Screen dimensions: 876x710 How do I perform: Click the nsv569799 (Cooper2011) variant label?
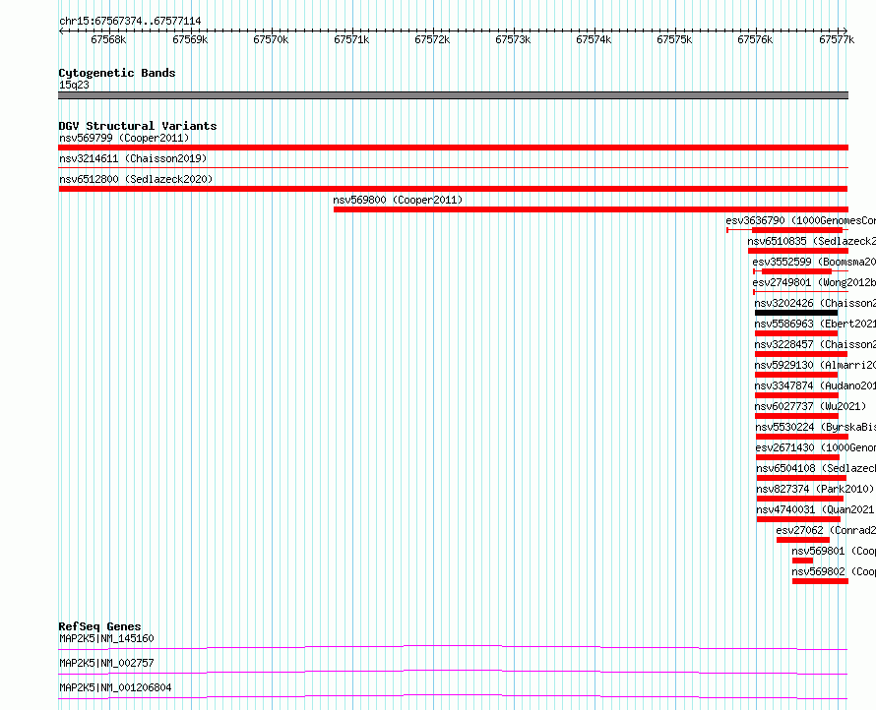124,138
